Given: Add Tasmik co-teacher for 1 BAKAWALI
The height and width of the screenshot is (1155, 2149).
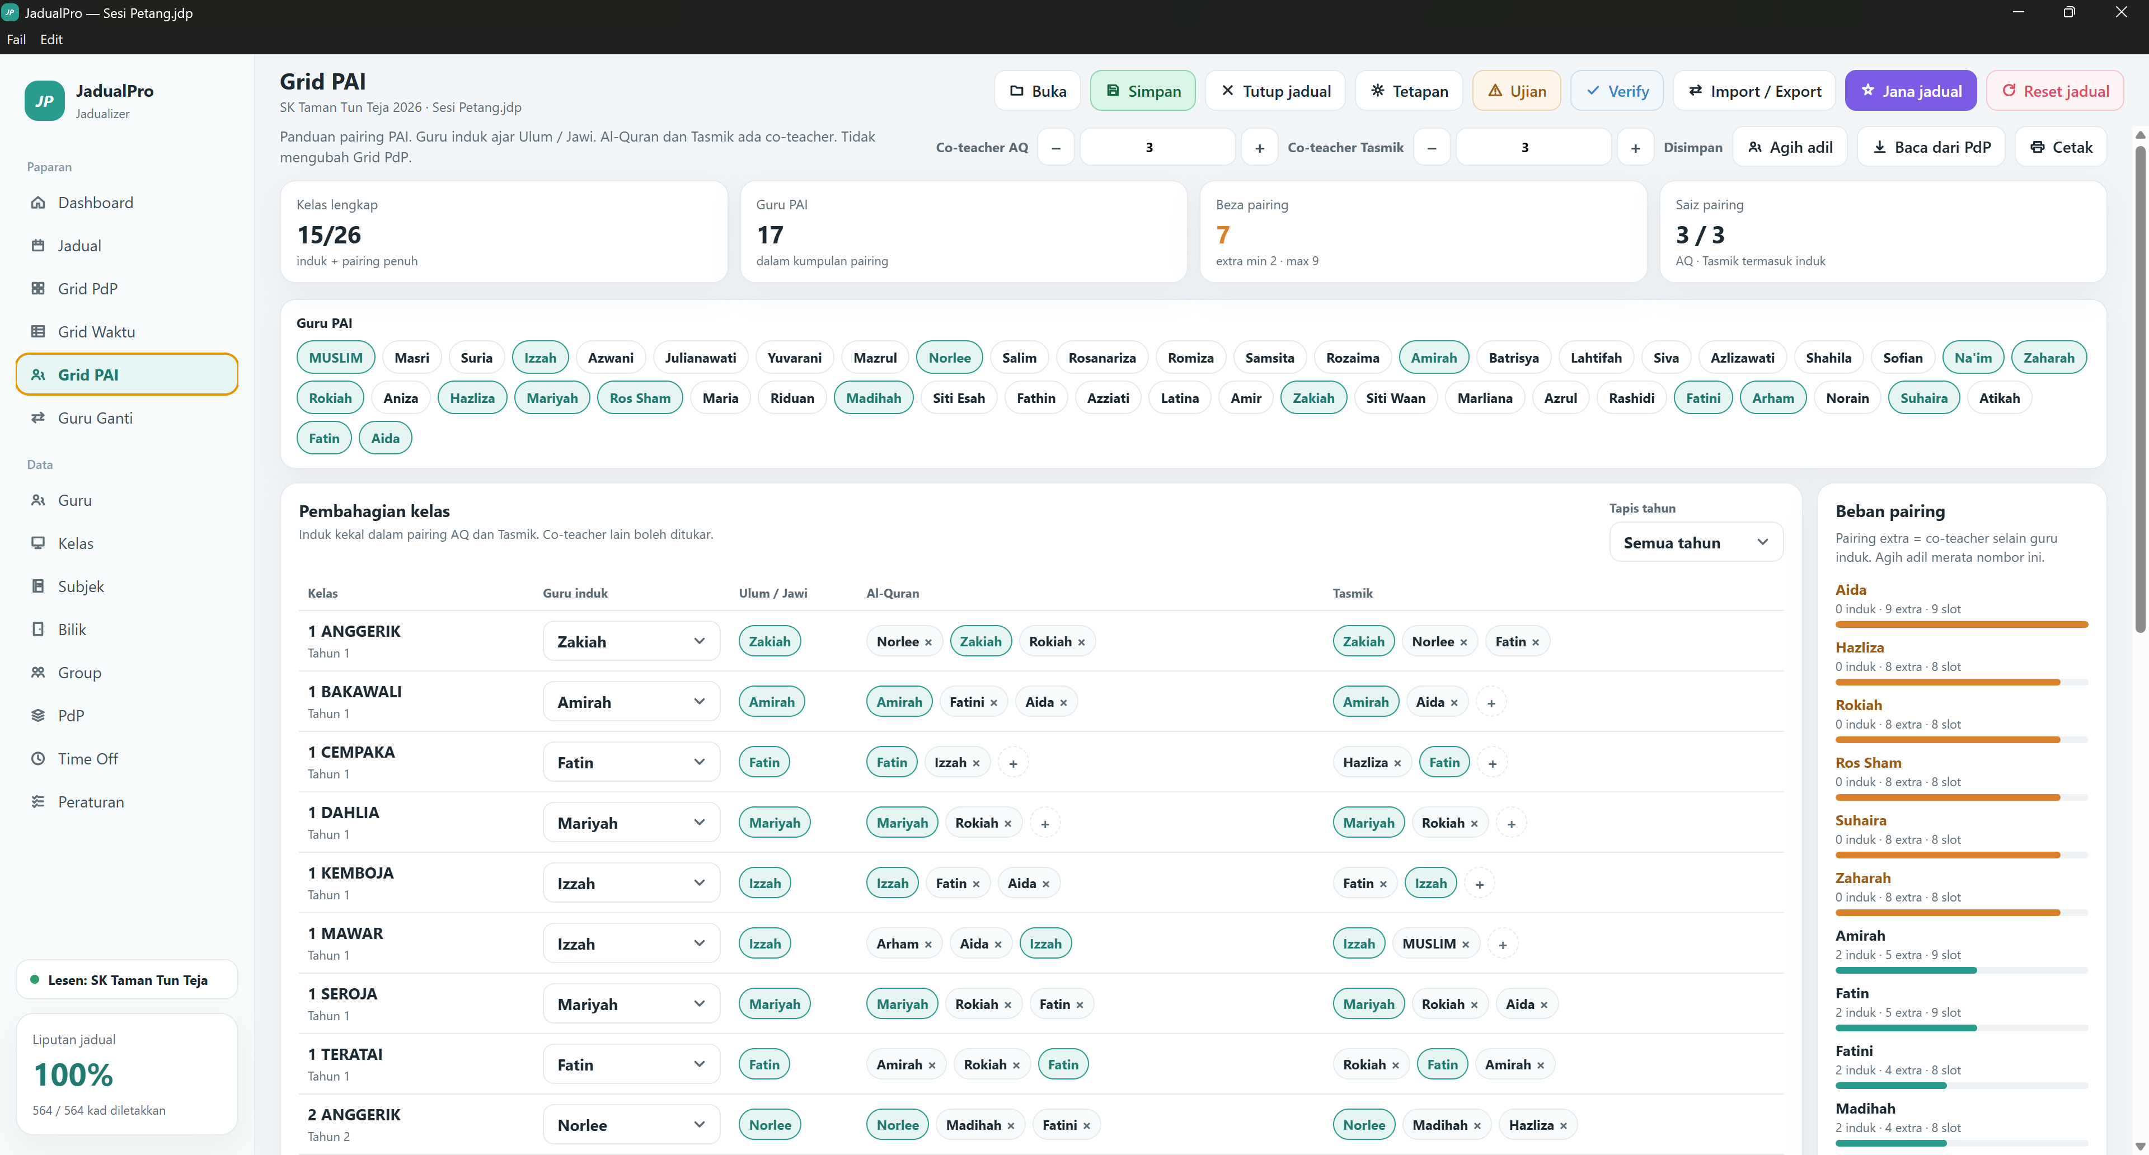Looking at the screenshot, I should (x=1491, y=703).
